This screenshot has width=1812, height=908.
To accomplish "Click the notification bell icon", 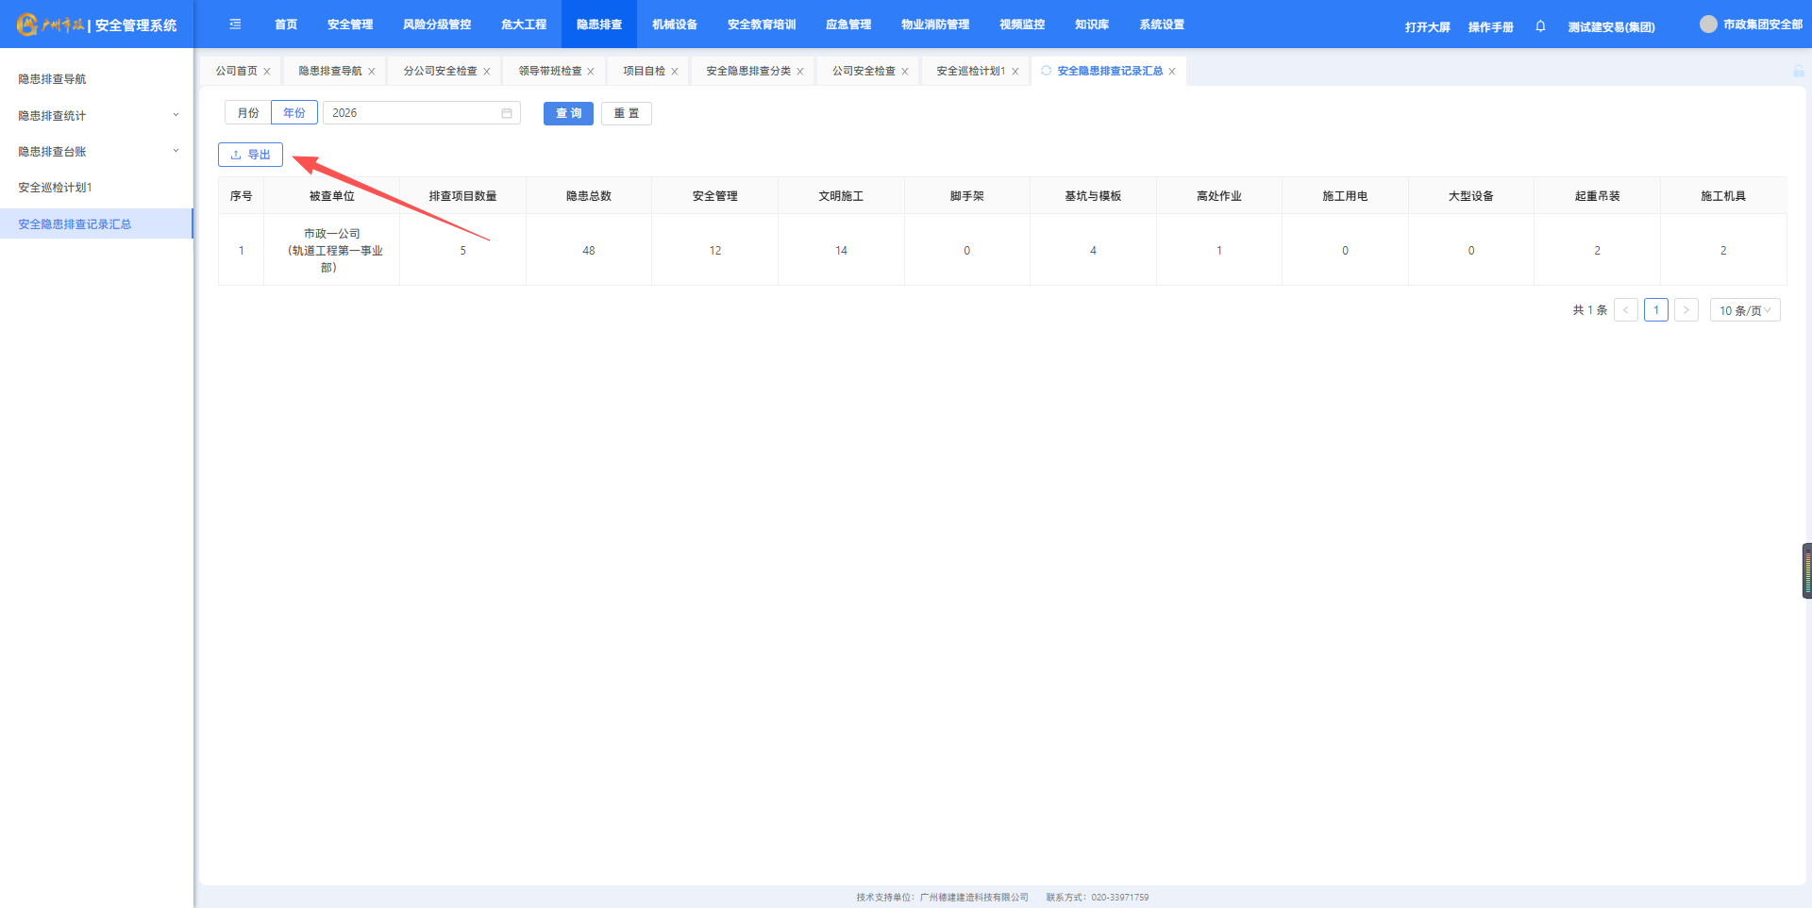I will click(x=1540, y=26).
